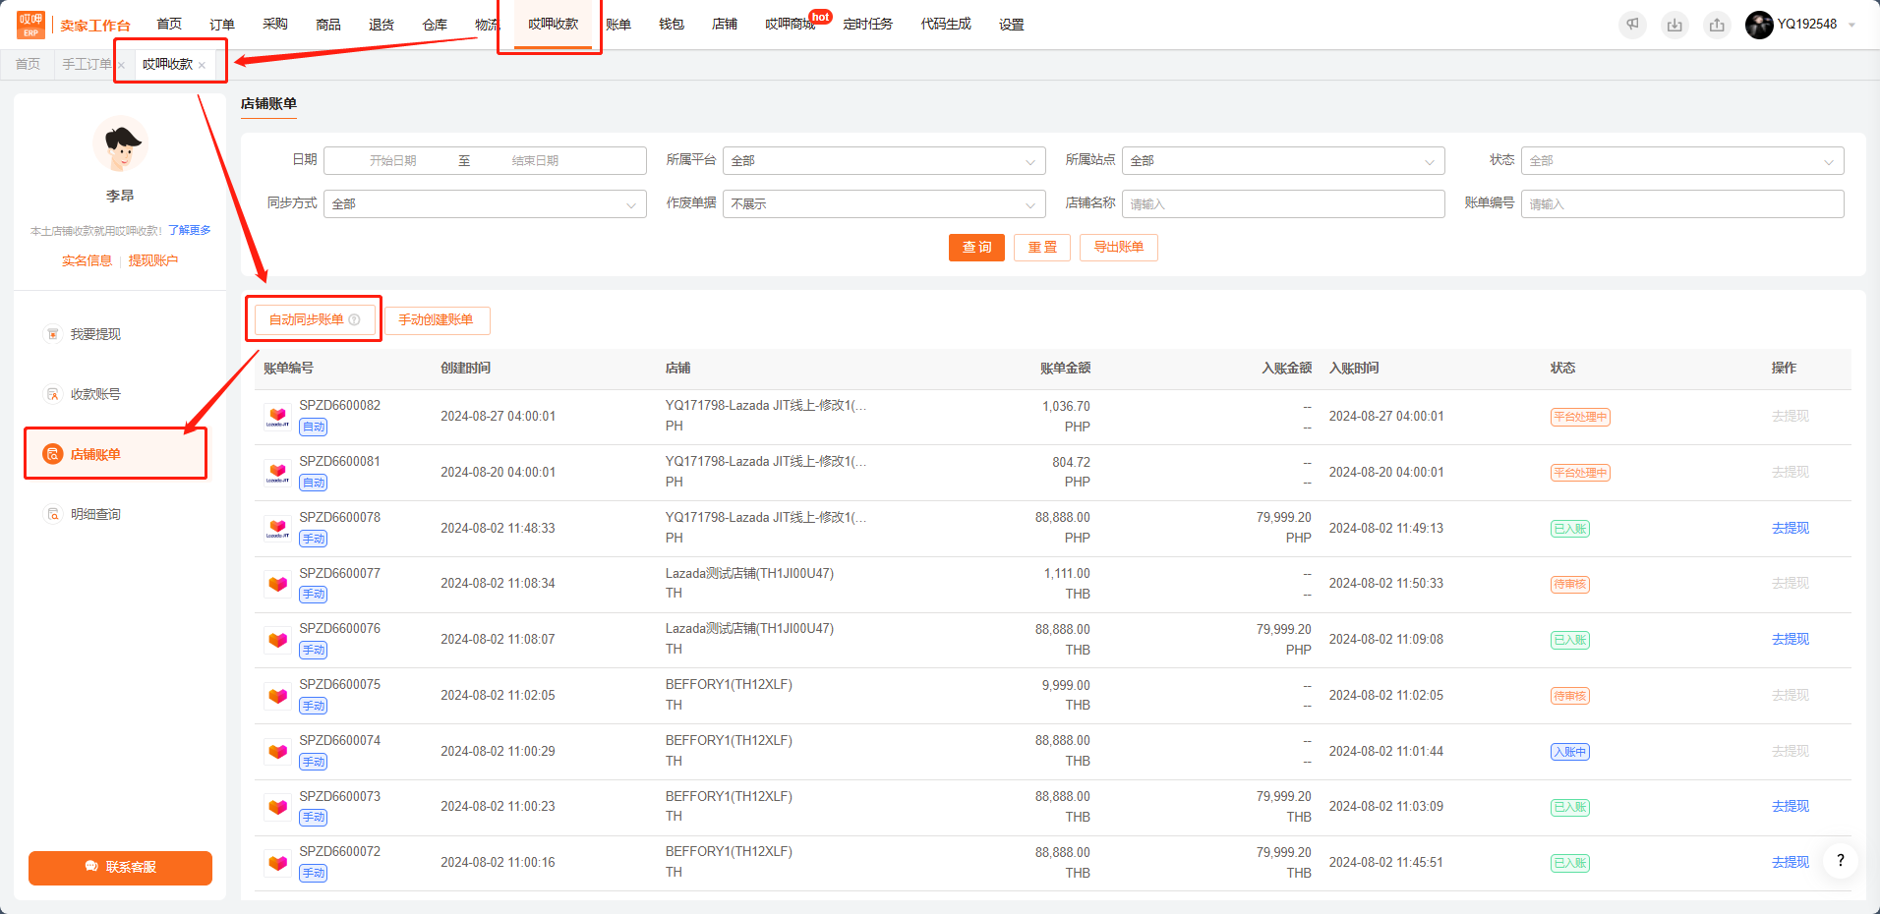The width and height of the screenshot is (1880, 914).
Task: Click the announcement megaphone icon
Action: (1632, 25)
